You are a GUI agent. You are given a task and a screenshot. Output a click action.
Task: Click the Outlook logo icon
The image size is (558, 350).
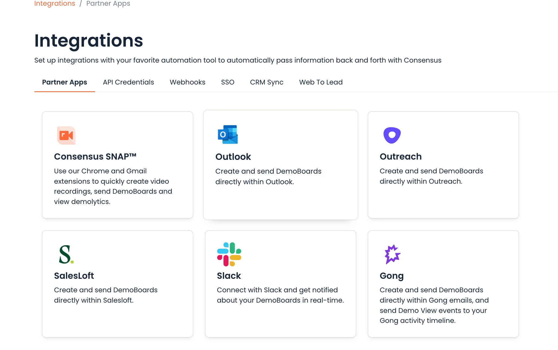pos(228,134)
